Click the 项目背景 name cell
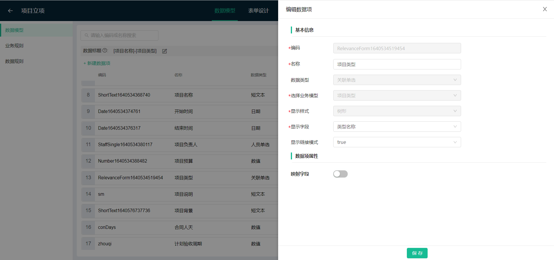 point(184,211)
